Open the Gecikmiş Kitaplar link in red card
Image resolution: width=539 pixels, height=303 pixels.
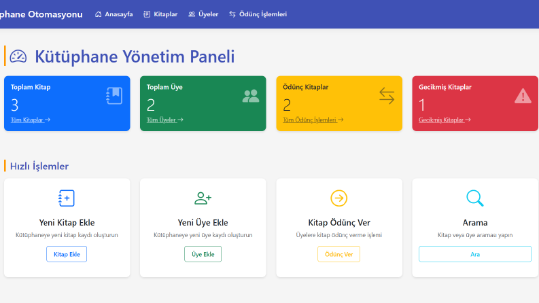pos(445,120)
